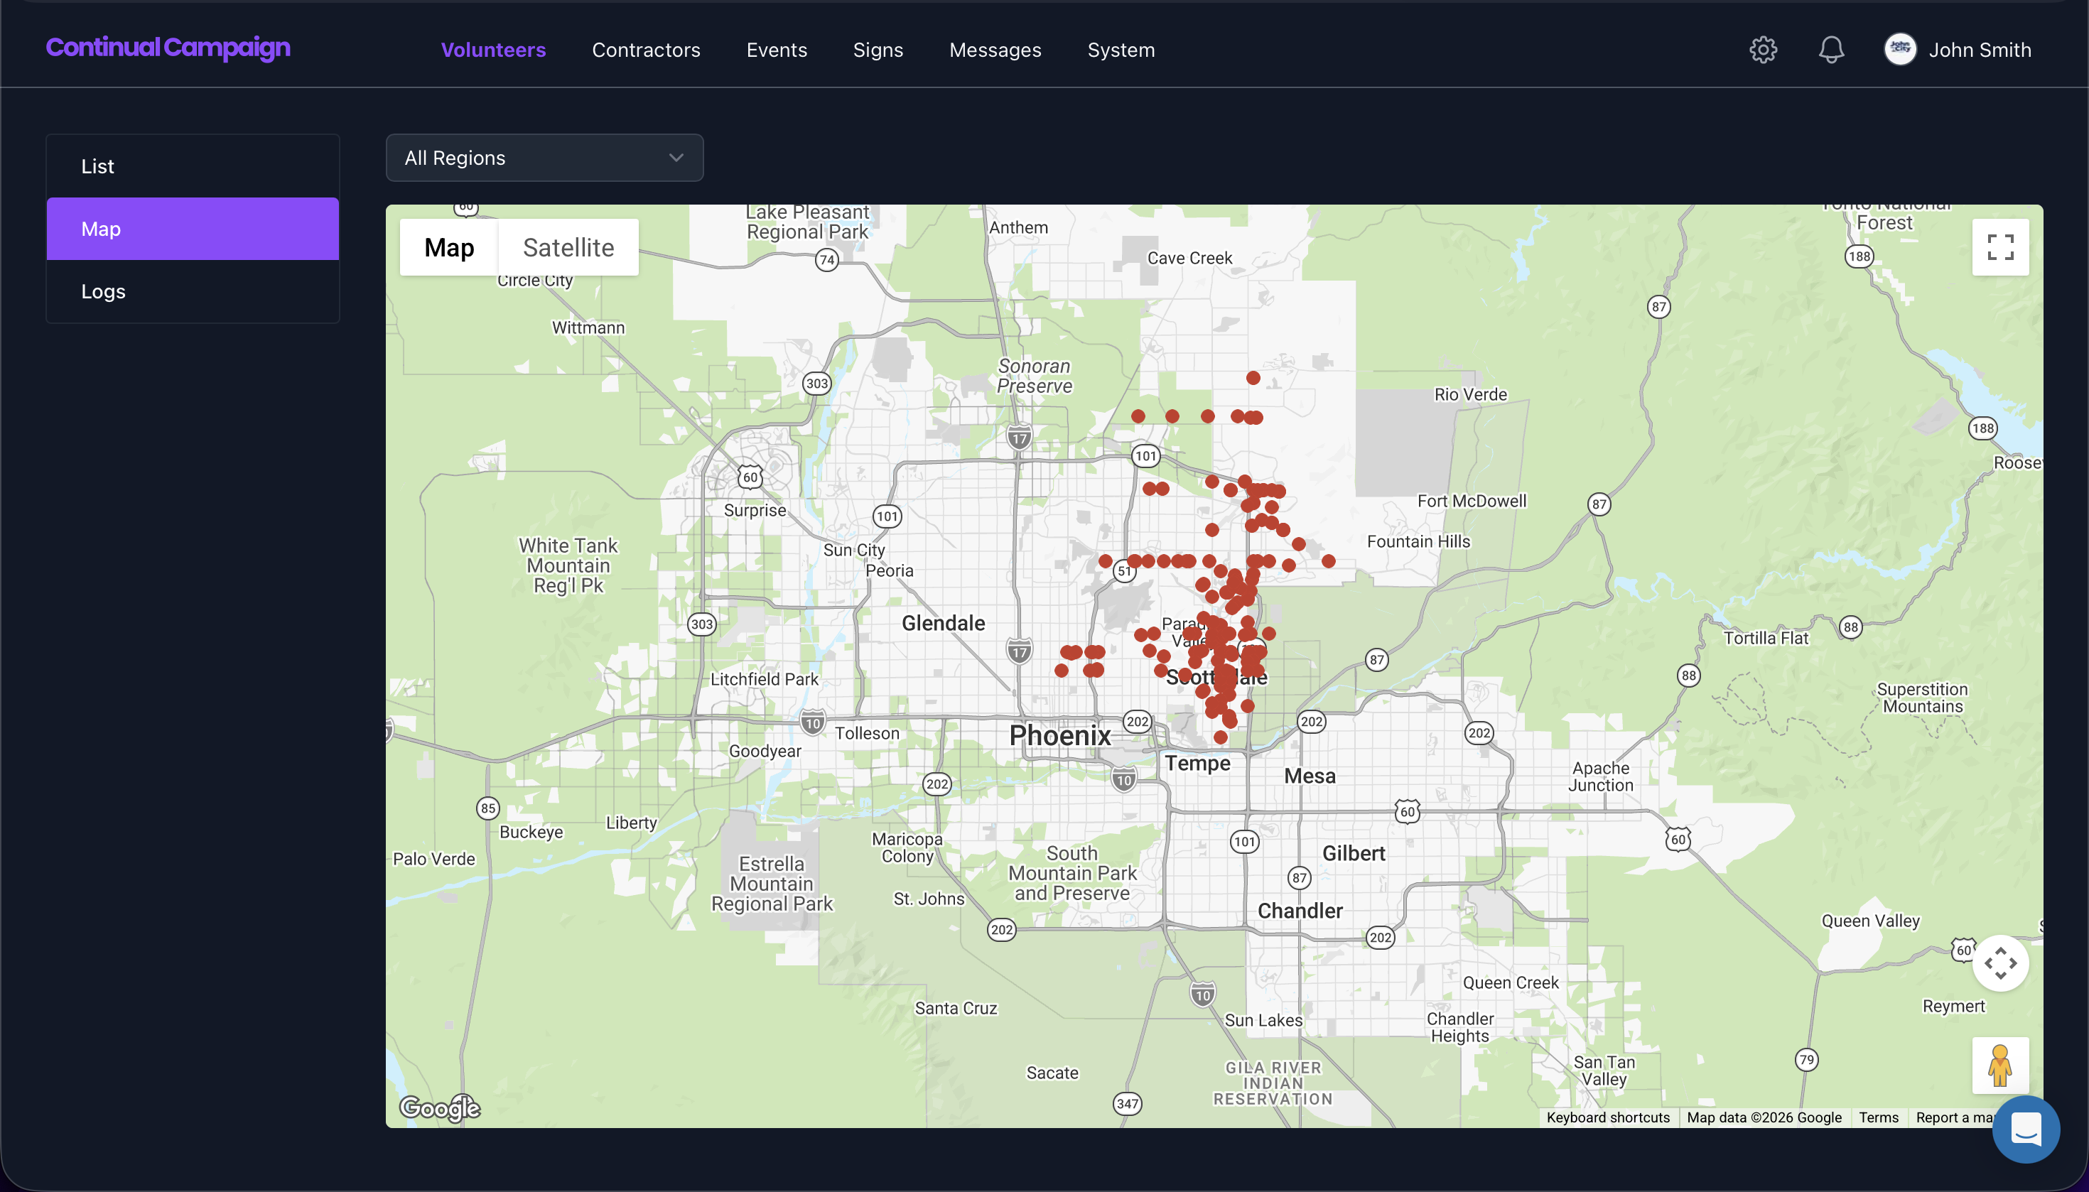Click the map camera pan control
Screen dimensions: 2089x1192
1999,963
